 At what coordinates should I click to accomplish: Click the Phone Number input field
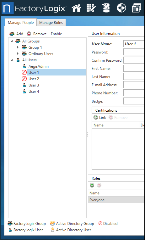click(134, 93)
